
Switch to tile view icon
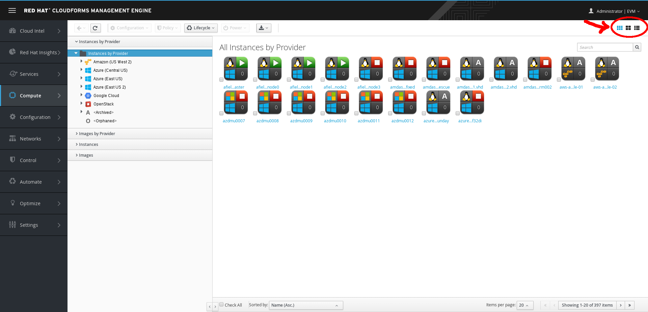tap(628, 28)
